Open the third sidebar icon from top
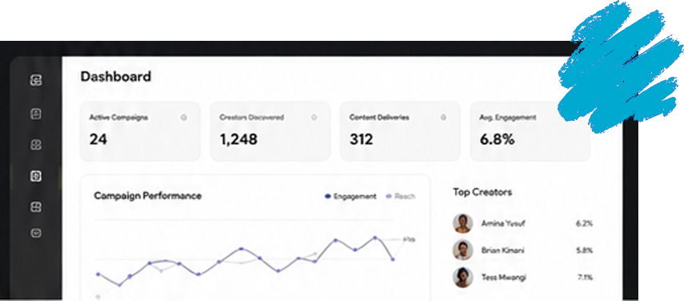 (x=36, y=145)
